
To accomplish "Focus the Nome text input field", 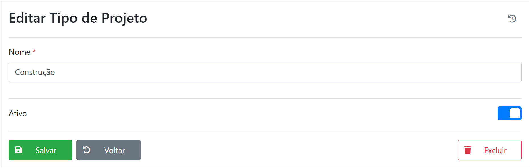I will [265, 72].
